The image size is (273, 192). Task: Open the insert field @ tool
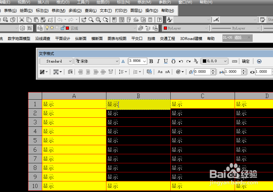[178, 71]
